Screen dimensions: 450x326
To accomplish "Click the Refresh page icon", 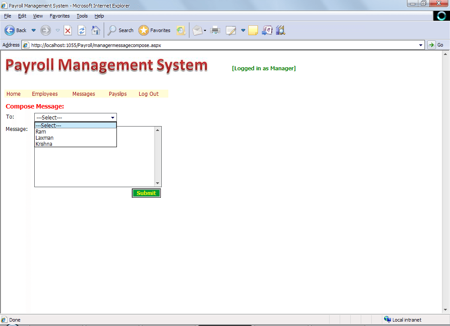I will coord(82,30).
